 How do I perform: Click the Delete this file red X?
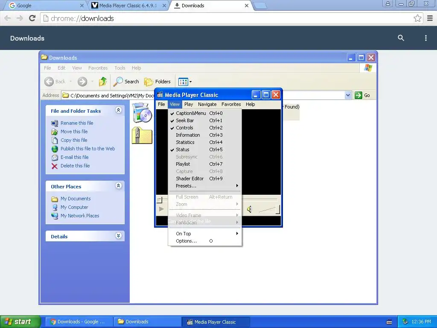[x=55, y=166]
